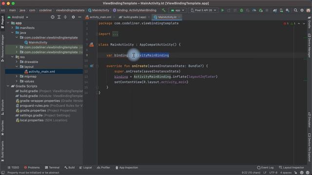312x175 pixels.
Task: Open Build Variants side panel
Action: (x=2, y=151)
